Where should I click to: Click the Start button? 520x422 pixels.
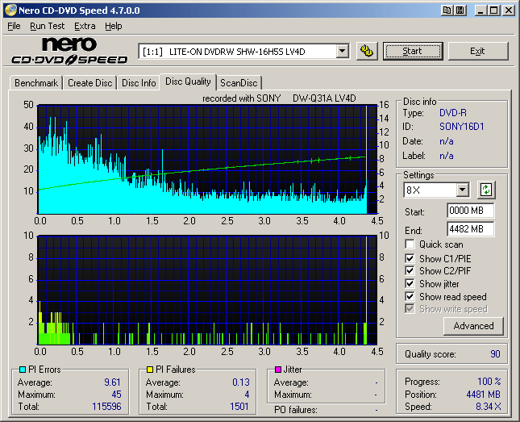413,51
